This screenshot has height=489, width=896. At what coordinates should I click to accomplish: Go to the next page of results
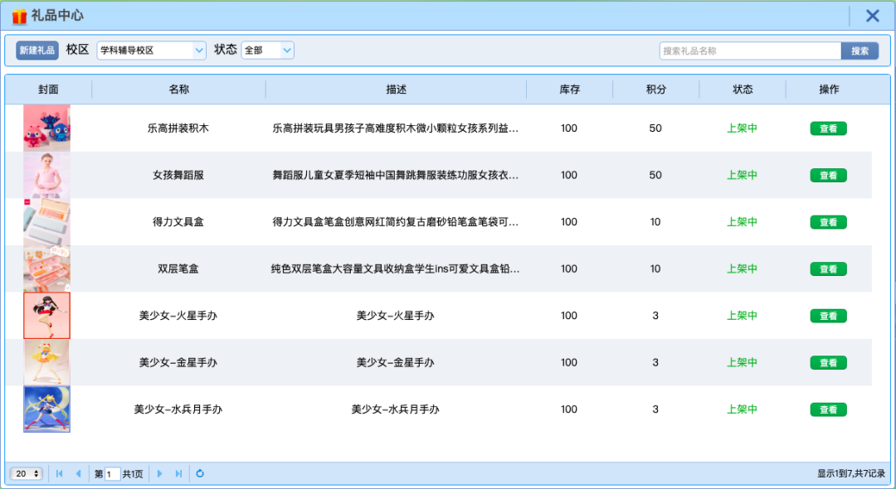point(159,473)
